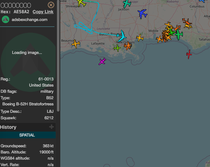Click the Columbus city label on map
210x167 pixels.
pyautogui.click(x=197, y=6)
